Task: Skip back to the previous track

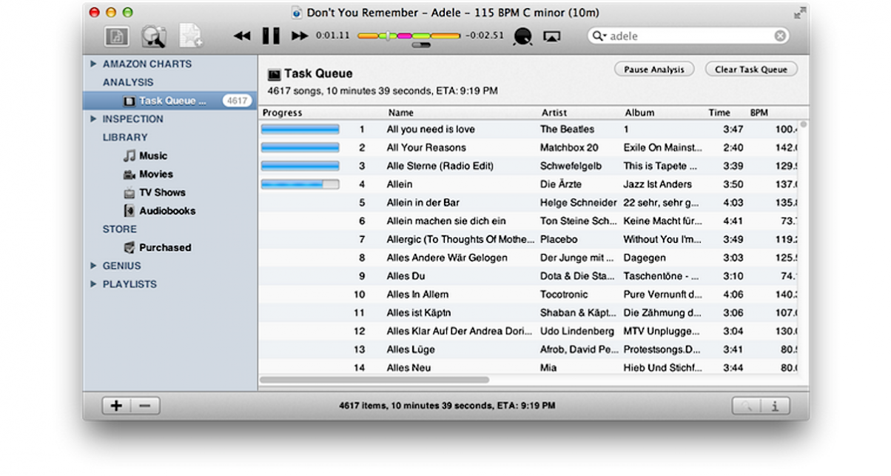Action: 242,36
